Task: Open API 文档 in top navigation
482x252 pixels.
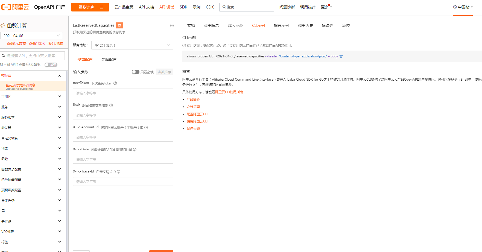Action: tap(146, 7)
